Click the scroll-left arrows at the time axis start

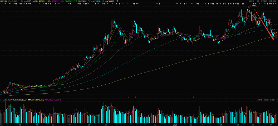1,124
